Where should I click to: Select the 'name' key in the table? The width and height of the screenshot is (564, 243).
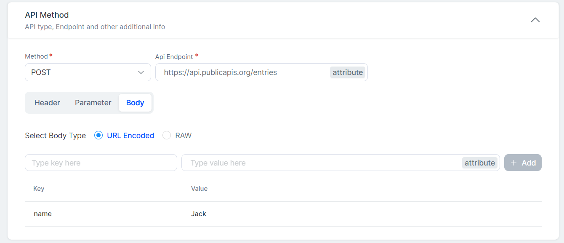43,214
